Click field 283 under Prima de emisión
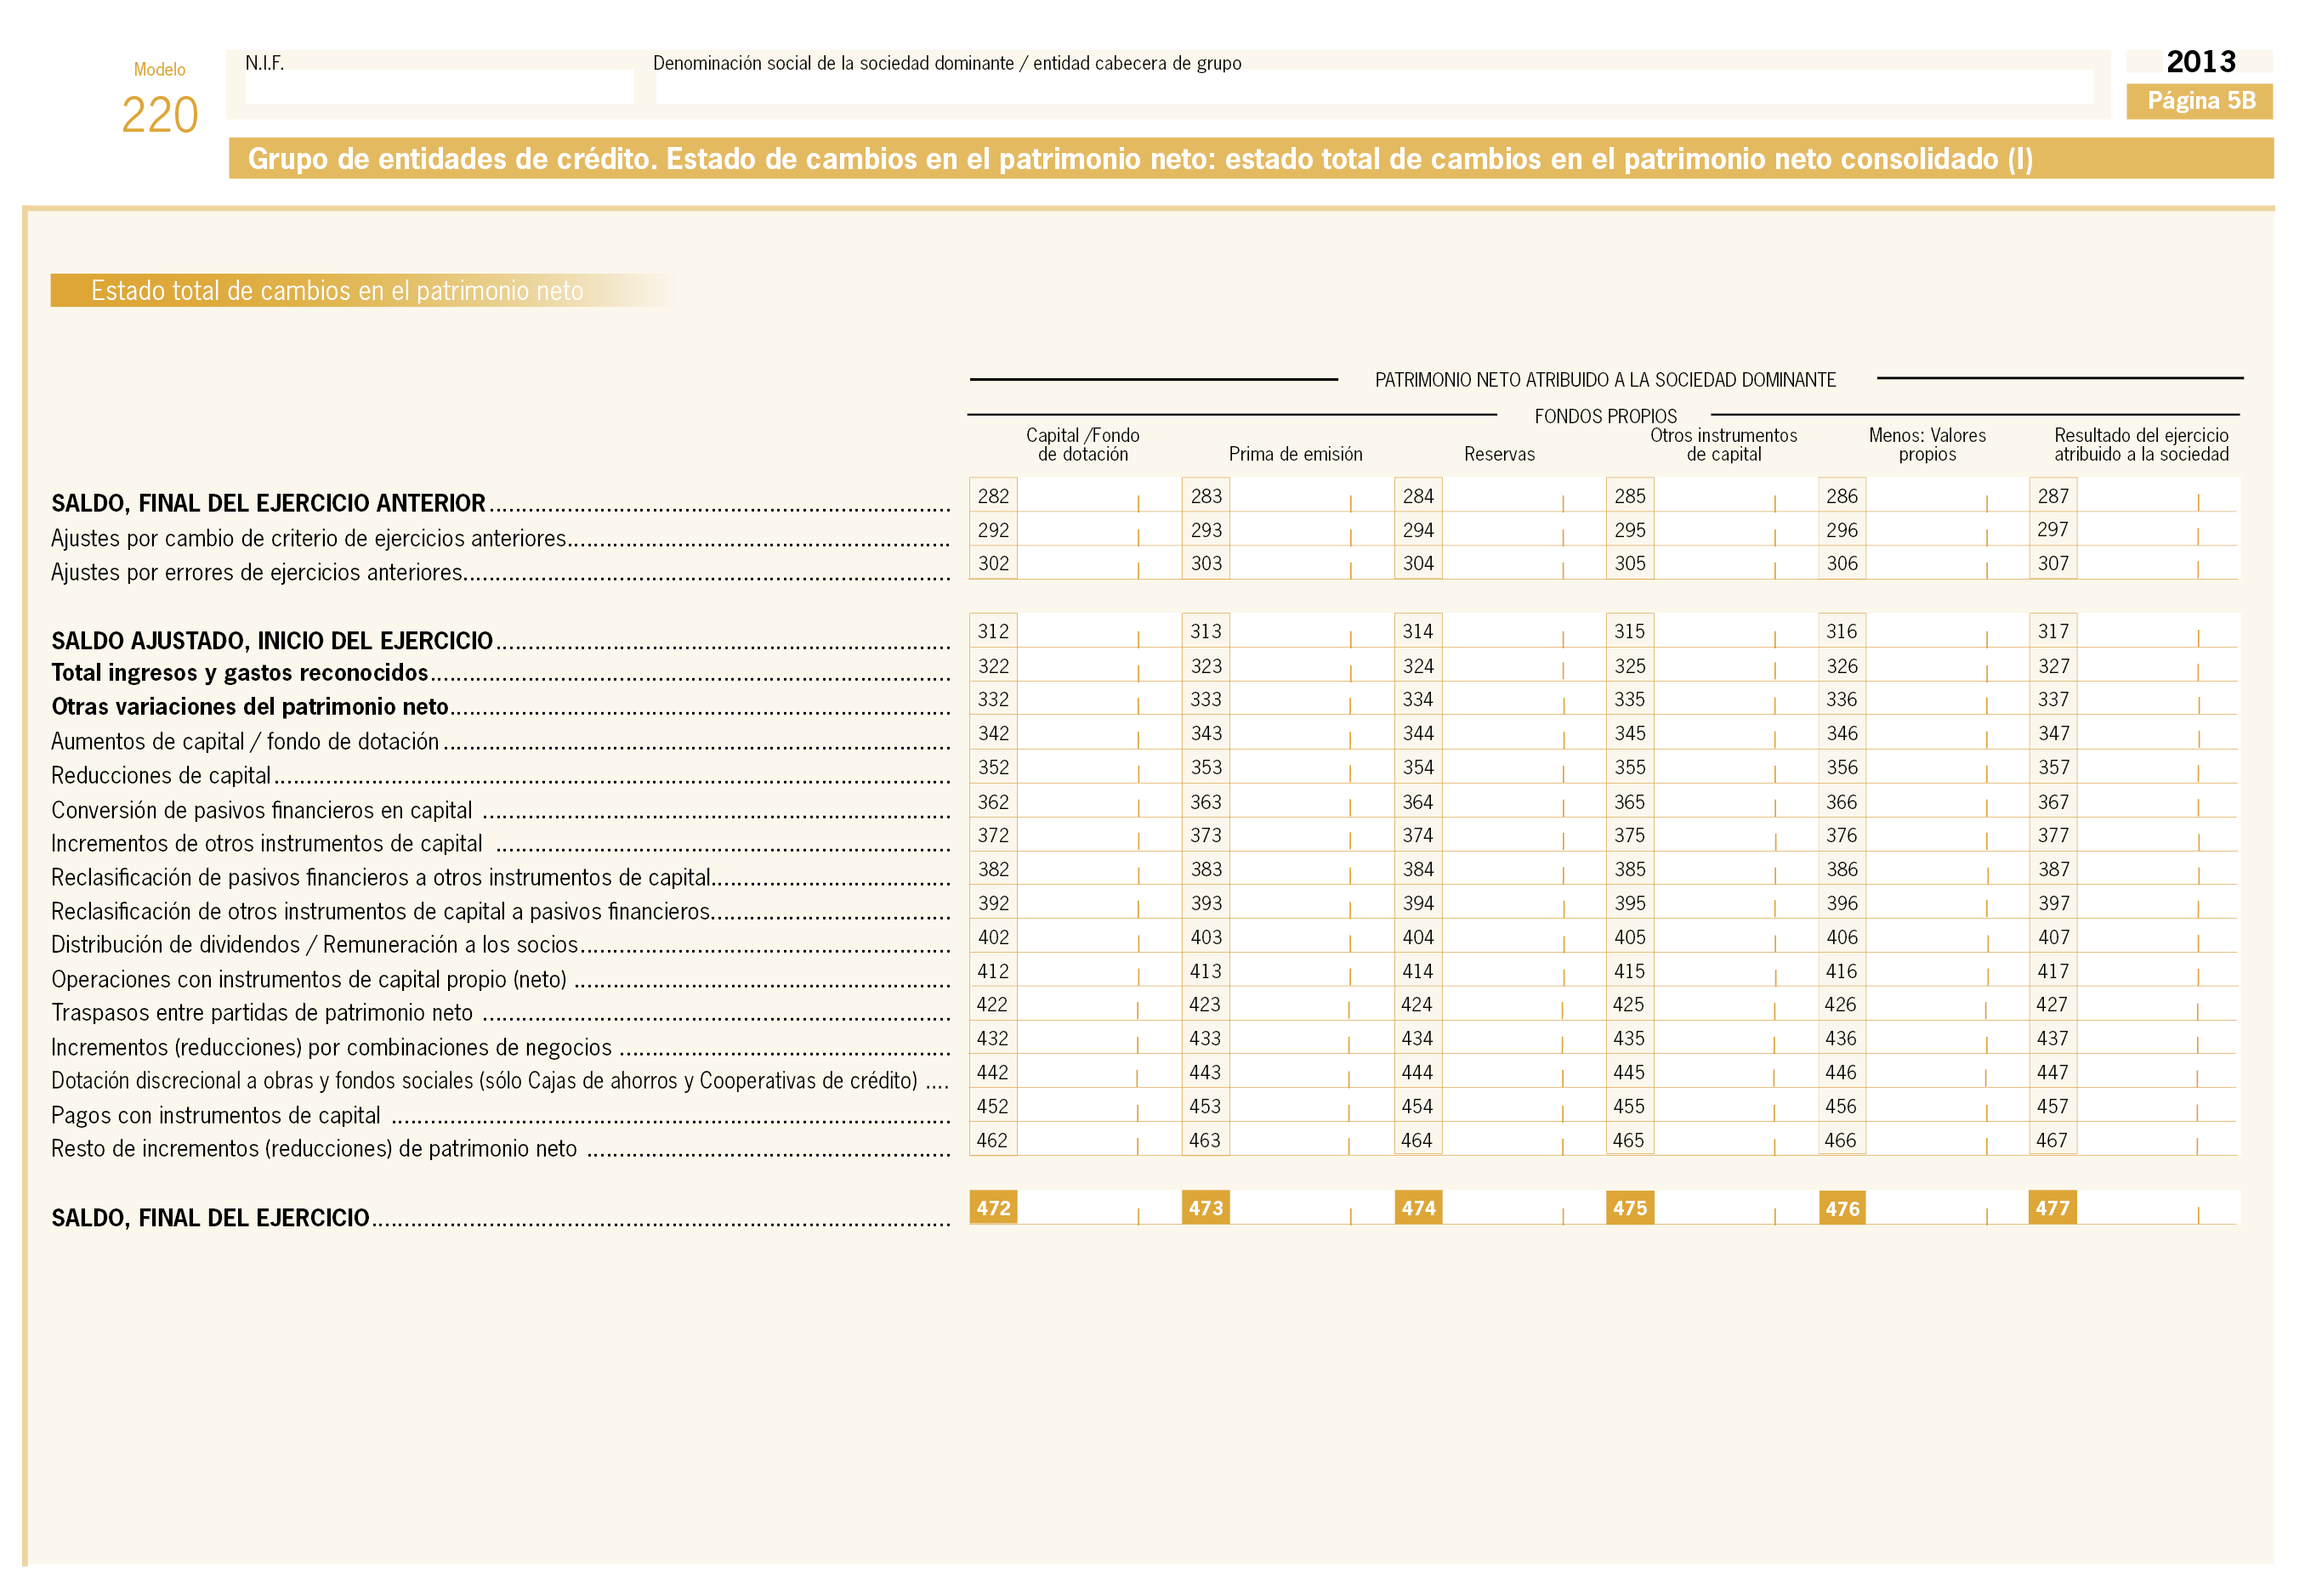 point(1286,496)
